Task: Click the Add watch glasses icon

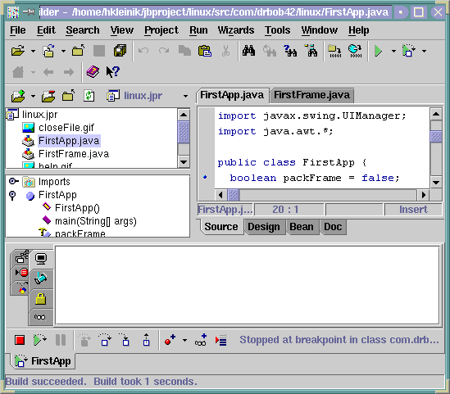Action: coord(201,339)
